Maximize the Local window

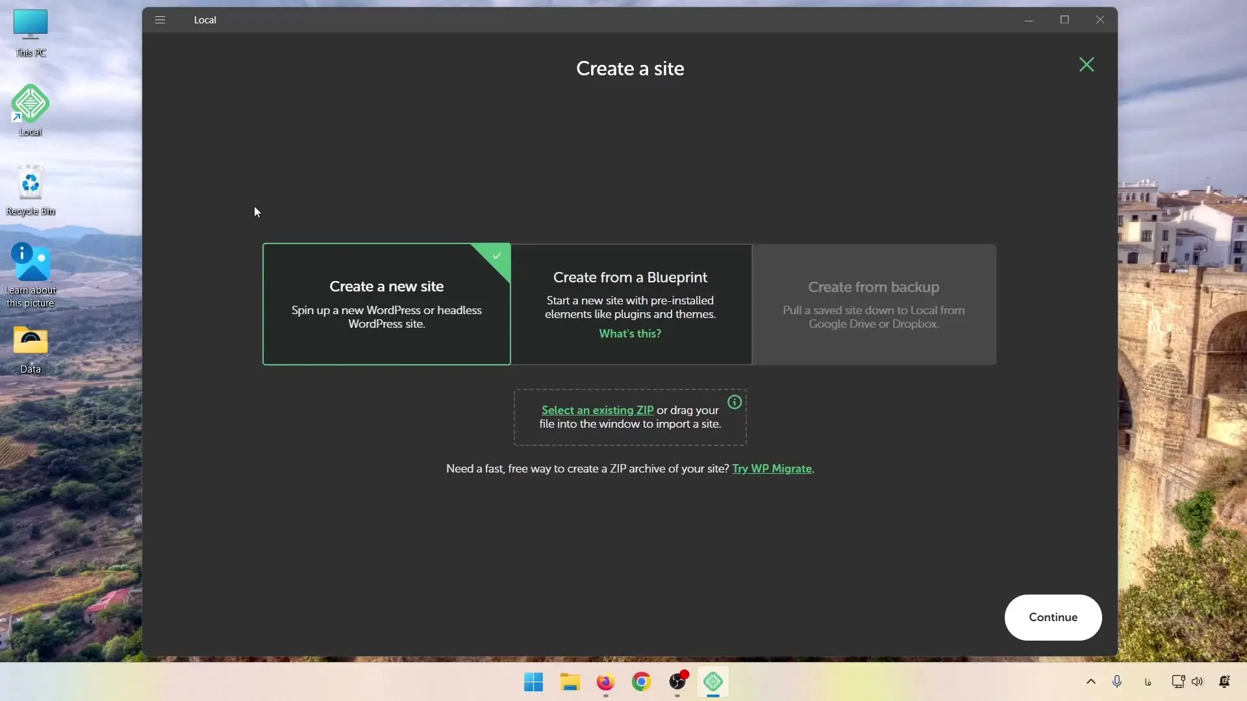click(x=1064, y=19)
